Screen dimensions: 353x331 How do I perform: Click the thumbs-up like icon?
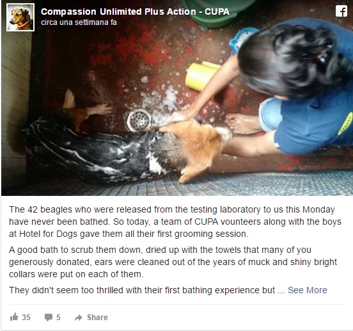pos(14,317)
